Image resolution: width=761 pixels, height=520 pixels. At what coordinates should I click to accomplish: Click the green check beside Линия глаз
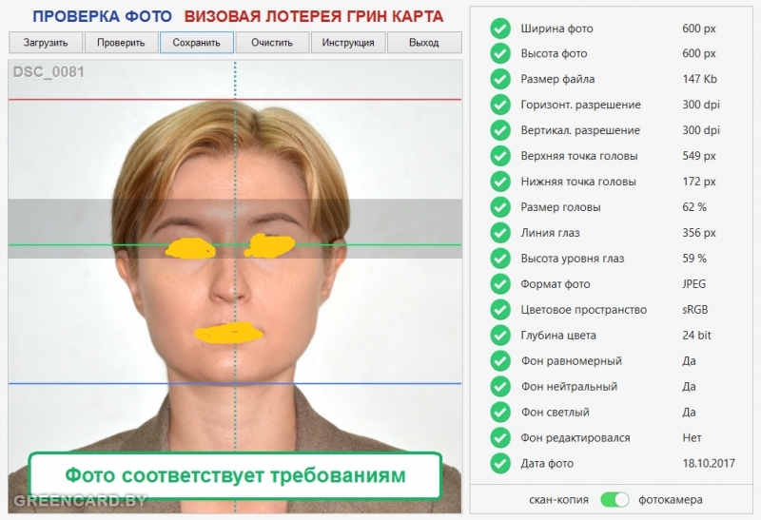500,233
